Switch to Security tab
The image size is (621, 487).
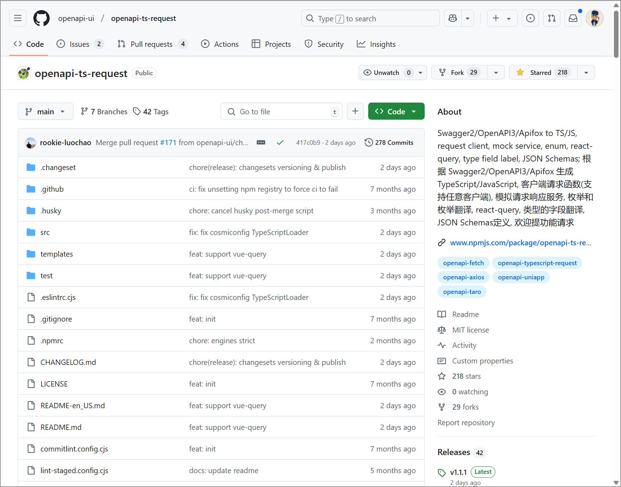[x=324, y=44]
